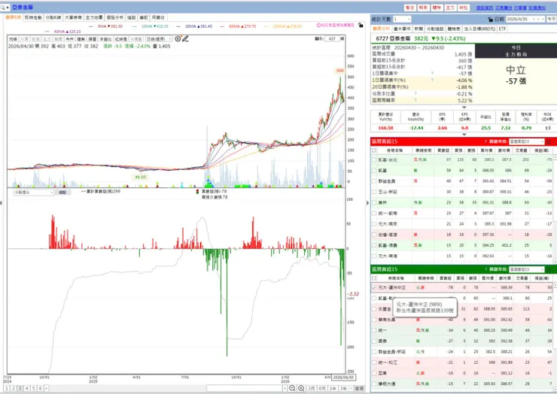Check the box for 玉山-新莊 row
This screenshot has height=394, width=557.
coord(374,192)
